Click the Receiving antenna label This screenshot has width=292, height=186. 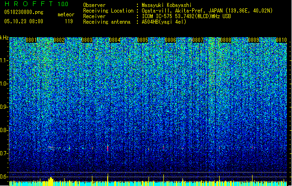click(x=107, y=22)
